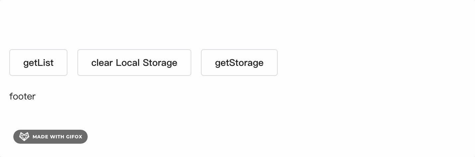Tap the word Storage in clear Local Storage
Image resolution: width=475 pixels, height=157 pixels.
160,63
